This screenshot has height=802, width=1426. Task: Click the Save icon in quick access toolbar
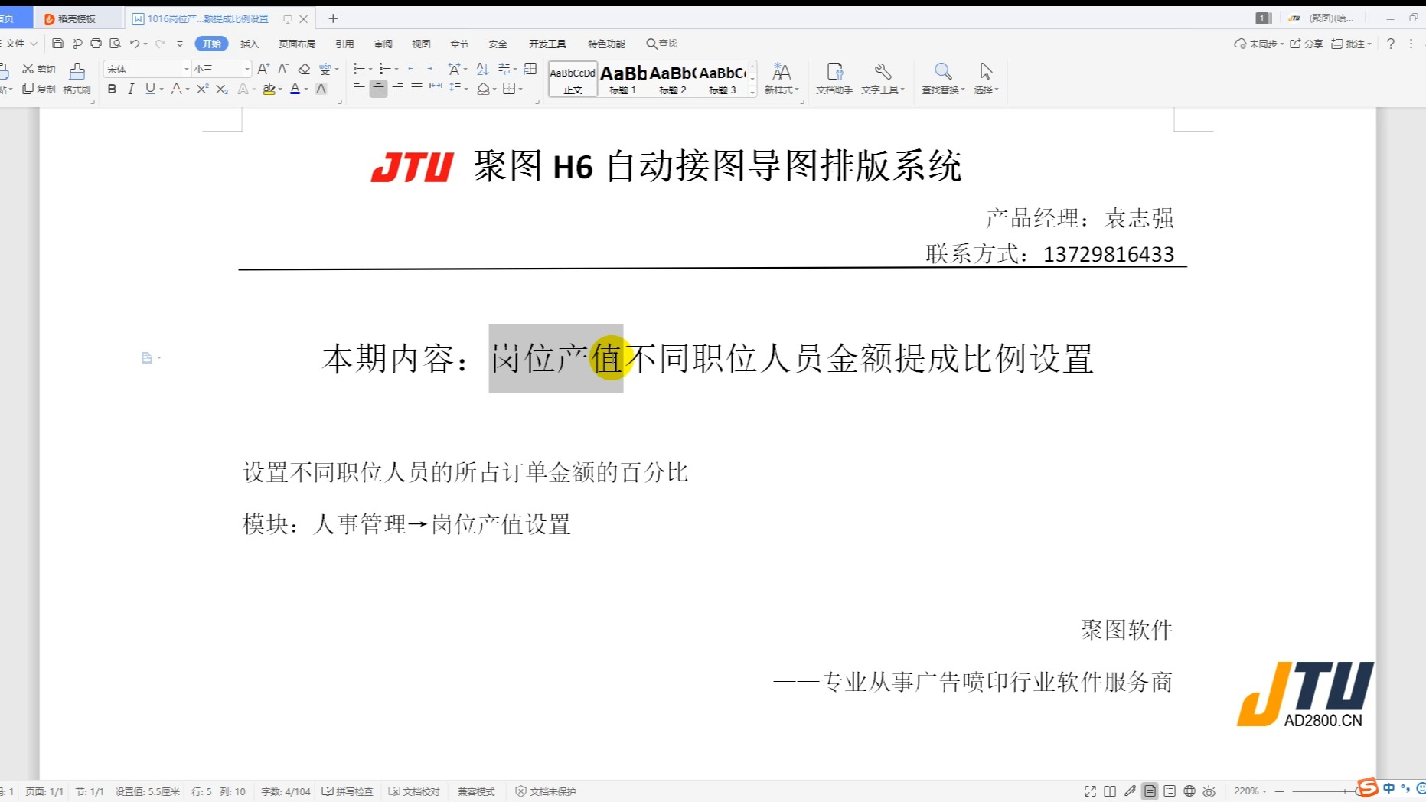57,44
